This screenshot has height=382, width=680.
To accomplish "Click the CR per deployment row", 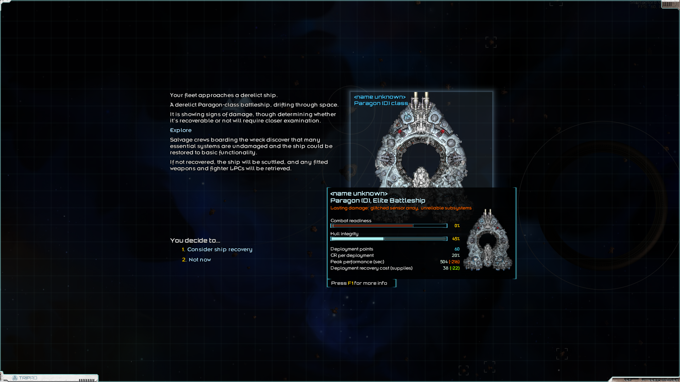I will tap(352, 255).
